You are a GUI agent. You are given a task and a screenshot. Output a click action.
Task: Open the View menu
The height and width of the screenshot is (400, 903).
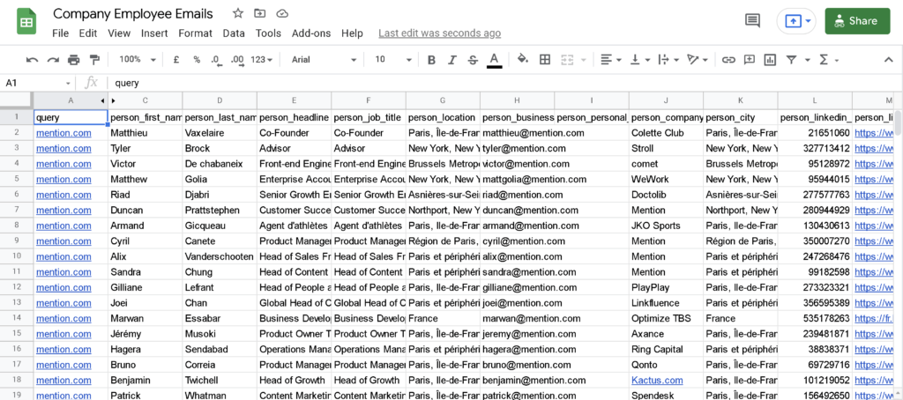(119, 33)
